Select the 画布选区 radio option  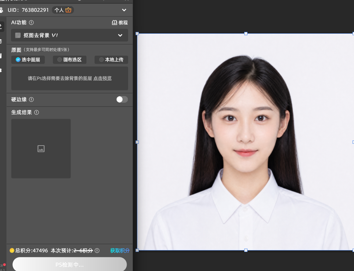[69, 59]
